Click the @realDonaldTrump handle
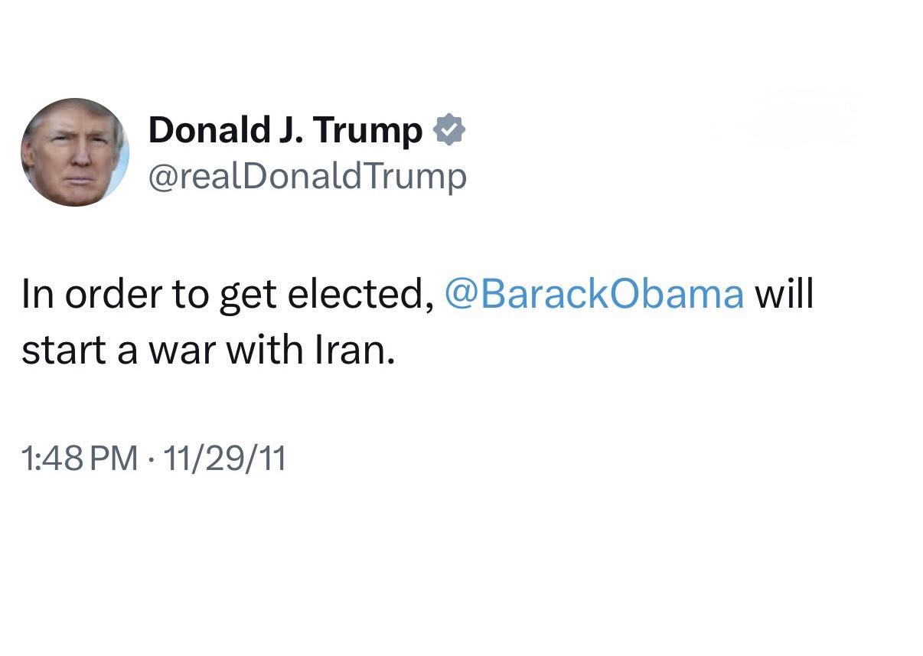923x656 pixels. pyautogui.click(x=307, y=177)
